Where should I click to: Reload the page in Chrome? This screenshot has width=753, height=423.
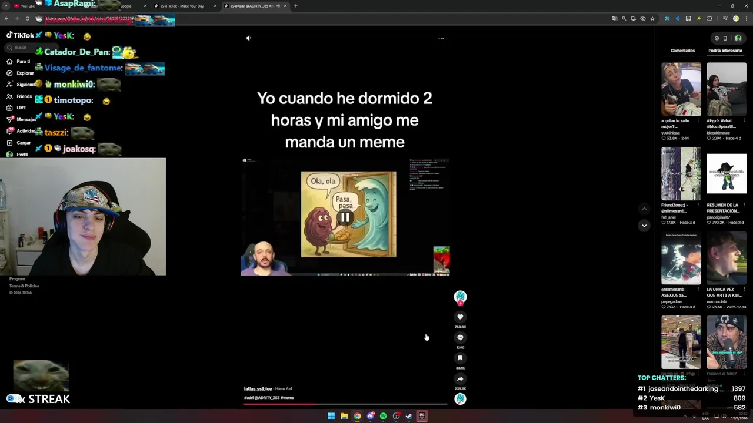click(27, 19)
